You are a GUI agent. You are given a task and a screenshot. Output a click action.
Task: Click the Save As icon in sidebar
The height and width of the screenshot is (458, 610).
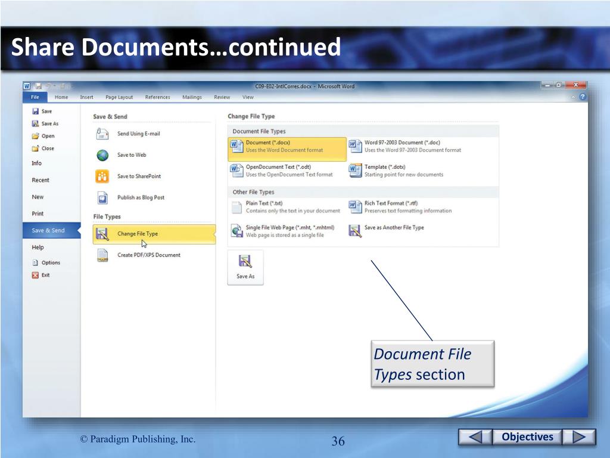35,124
